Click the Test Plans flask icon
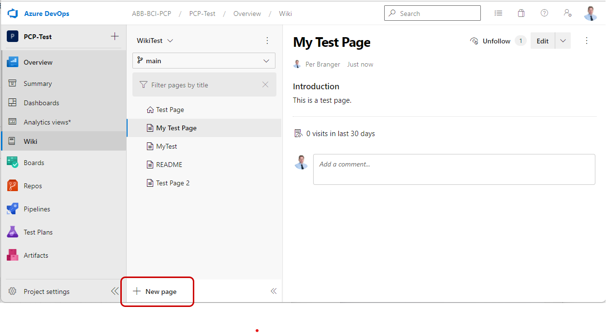Image resolution: width=606 pixels, height=333 pixels. click(x=13, y=232)
